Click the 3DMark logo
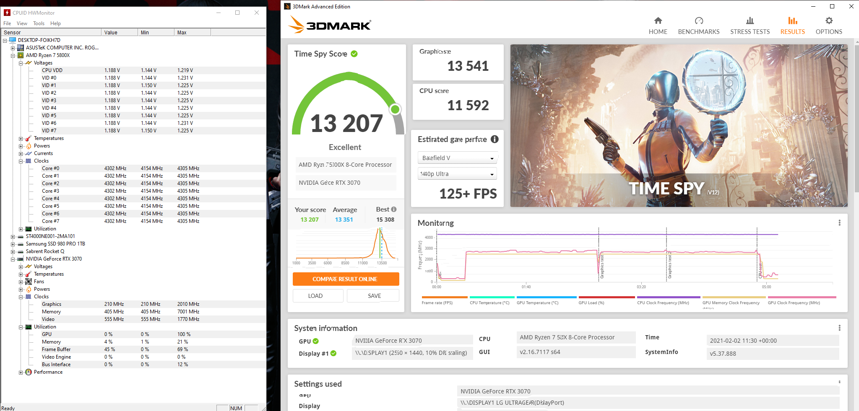859x411 pixels. coord(330,25)
